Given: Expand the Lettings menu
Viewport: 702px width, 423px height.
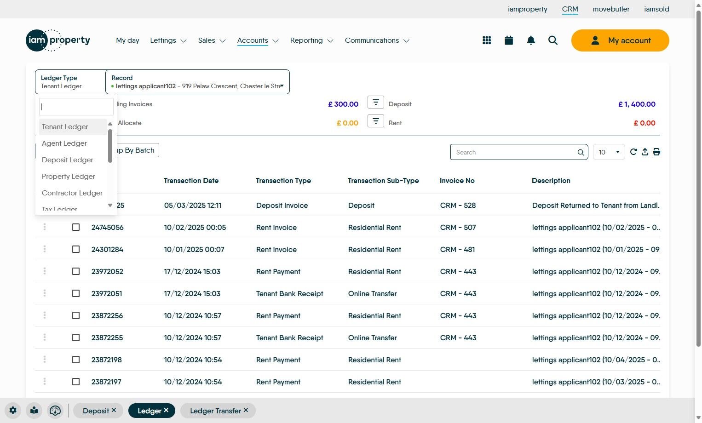Looking at the screenshot, I should click(168, 40).
